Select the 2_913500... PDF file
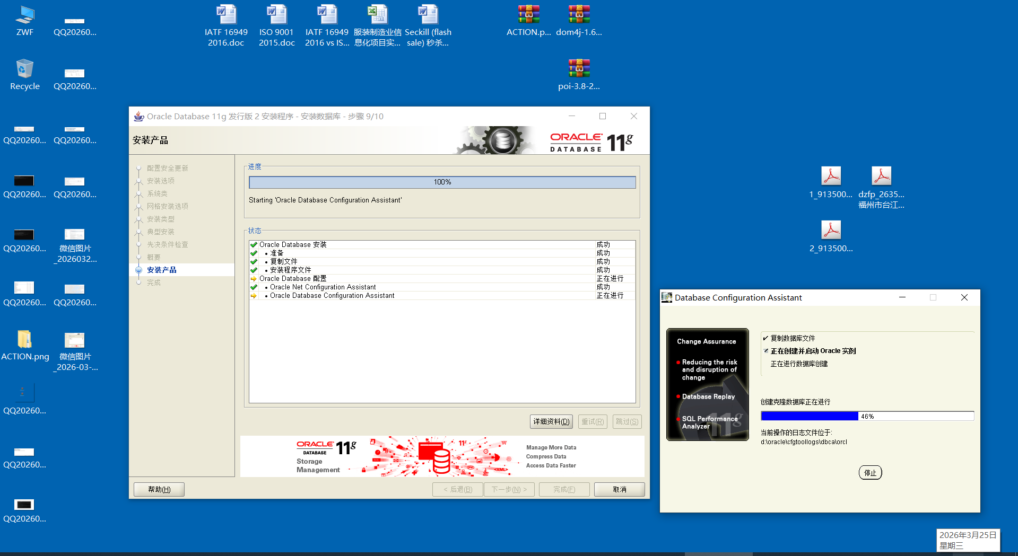This screenshot has width=1018, height=556. tap(831, 237)
